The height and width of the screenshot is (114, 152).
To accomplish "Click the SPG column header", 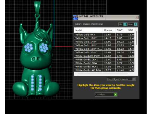I will click(130, 30).
